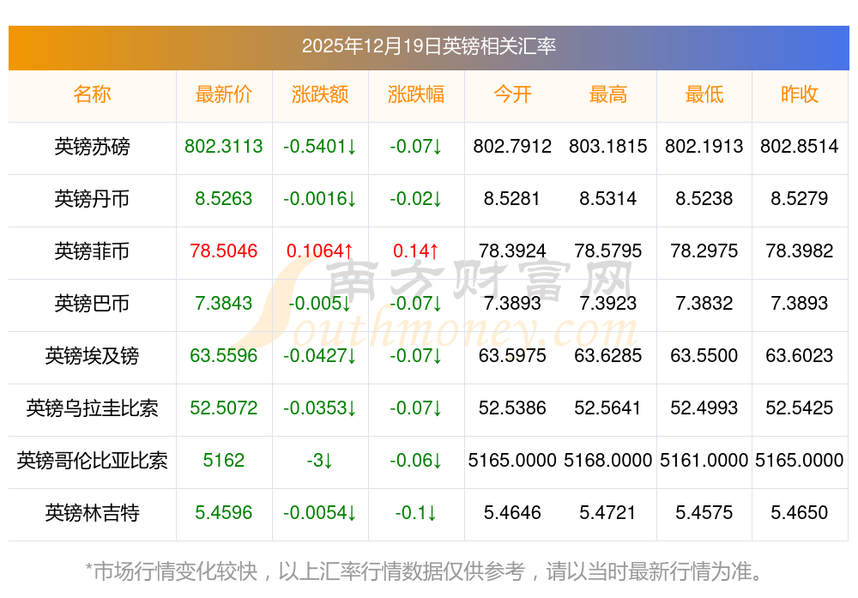Viewport: 858px width, 598px height.
Task: Click the 昨收 column header
Action: [800, 94]
